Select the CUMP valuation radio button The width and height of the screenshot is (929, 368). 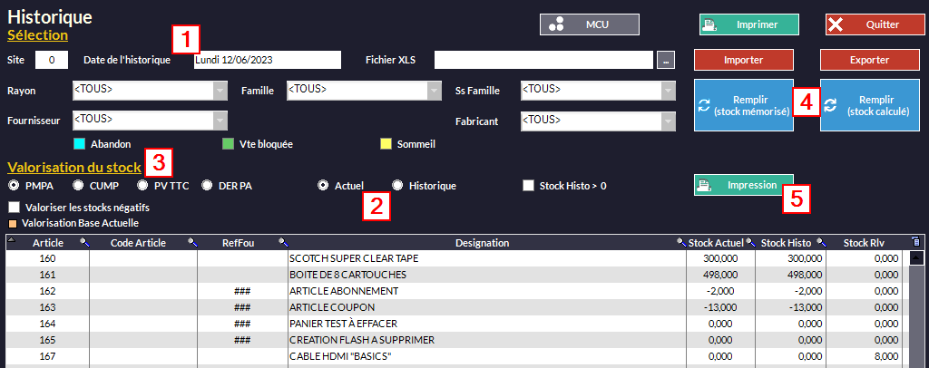78,186
